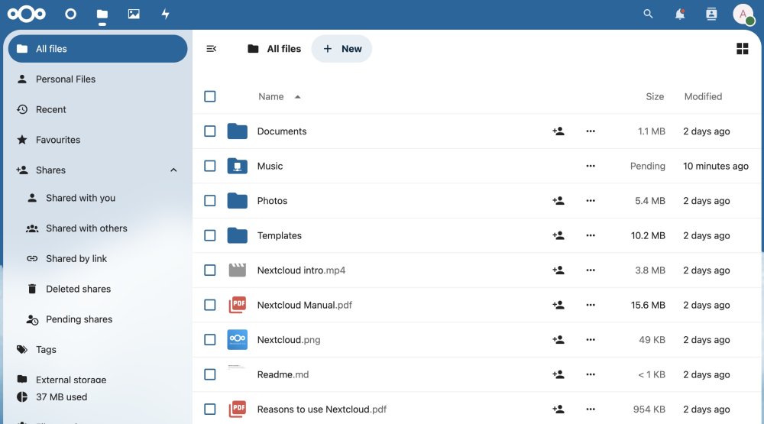Check the Documents row checkbox
Image resolution: width=764 pixels, height=424 pixels.
[x=210, y=131]
